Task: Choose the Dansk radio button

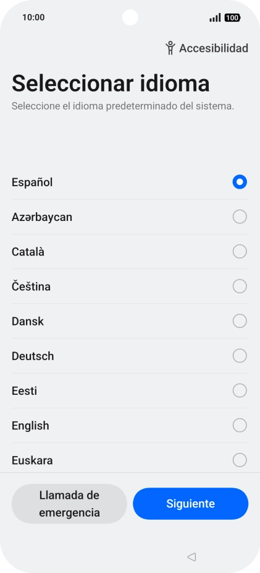Action: (240, 321)
